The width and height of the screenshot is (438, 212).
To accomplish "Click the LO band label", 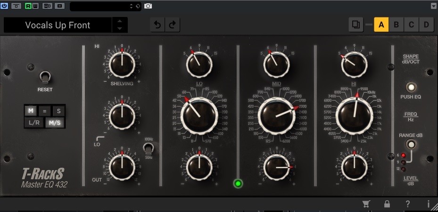I will tap(199, 84).
